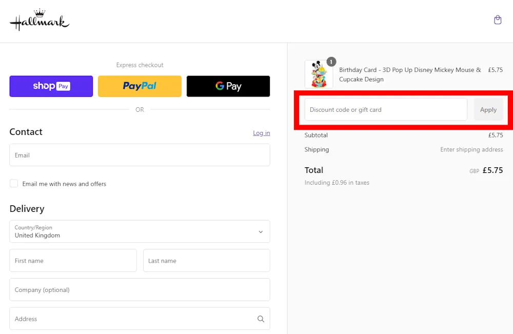Click the First name field
Screen dimensions: 513x334
point(73,261)
